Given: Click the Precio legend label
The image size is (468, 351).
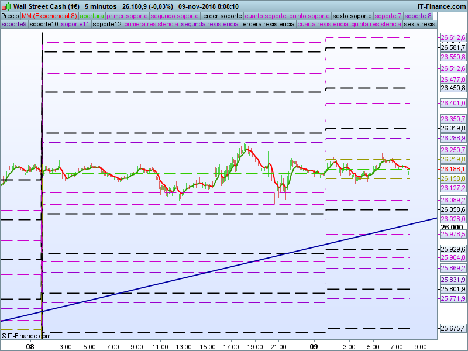Looking at the screenshot, I should click(x=10, y=16).
